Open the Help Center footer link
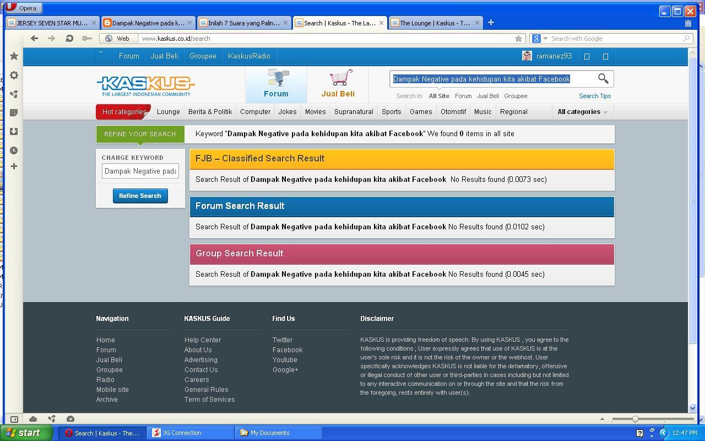Viewport: 705px width, 441px height. tap(203, 340)
